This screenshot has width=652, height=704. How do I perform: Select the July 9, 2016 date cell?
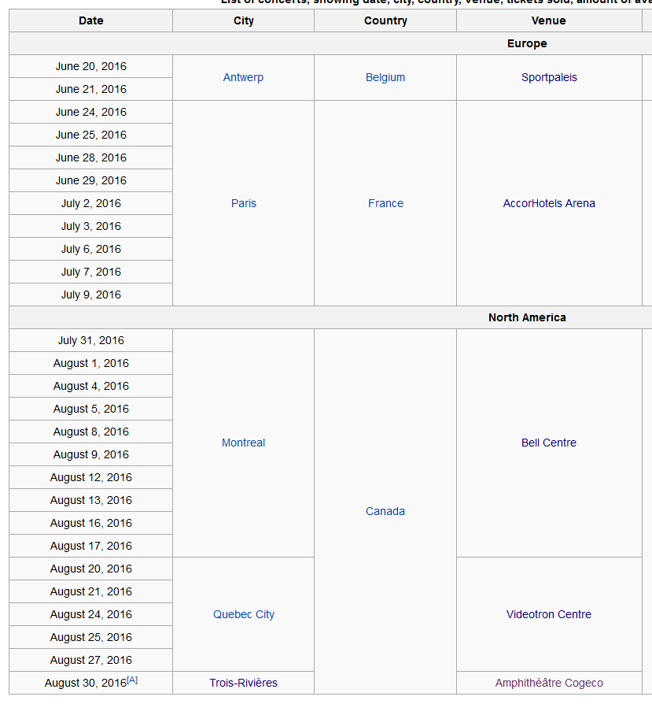pyautogui.click(x=91, y=295)
